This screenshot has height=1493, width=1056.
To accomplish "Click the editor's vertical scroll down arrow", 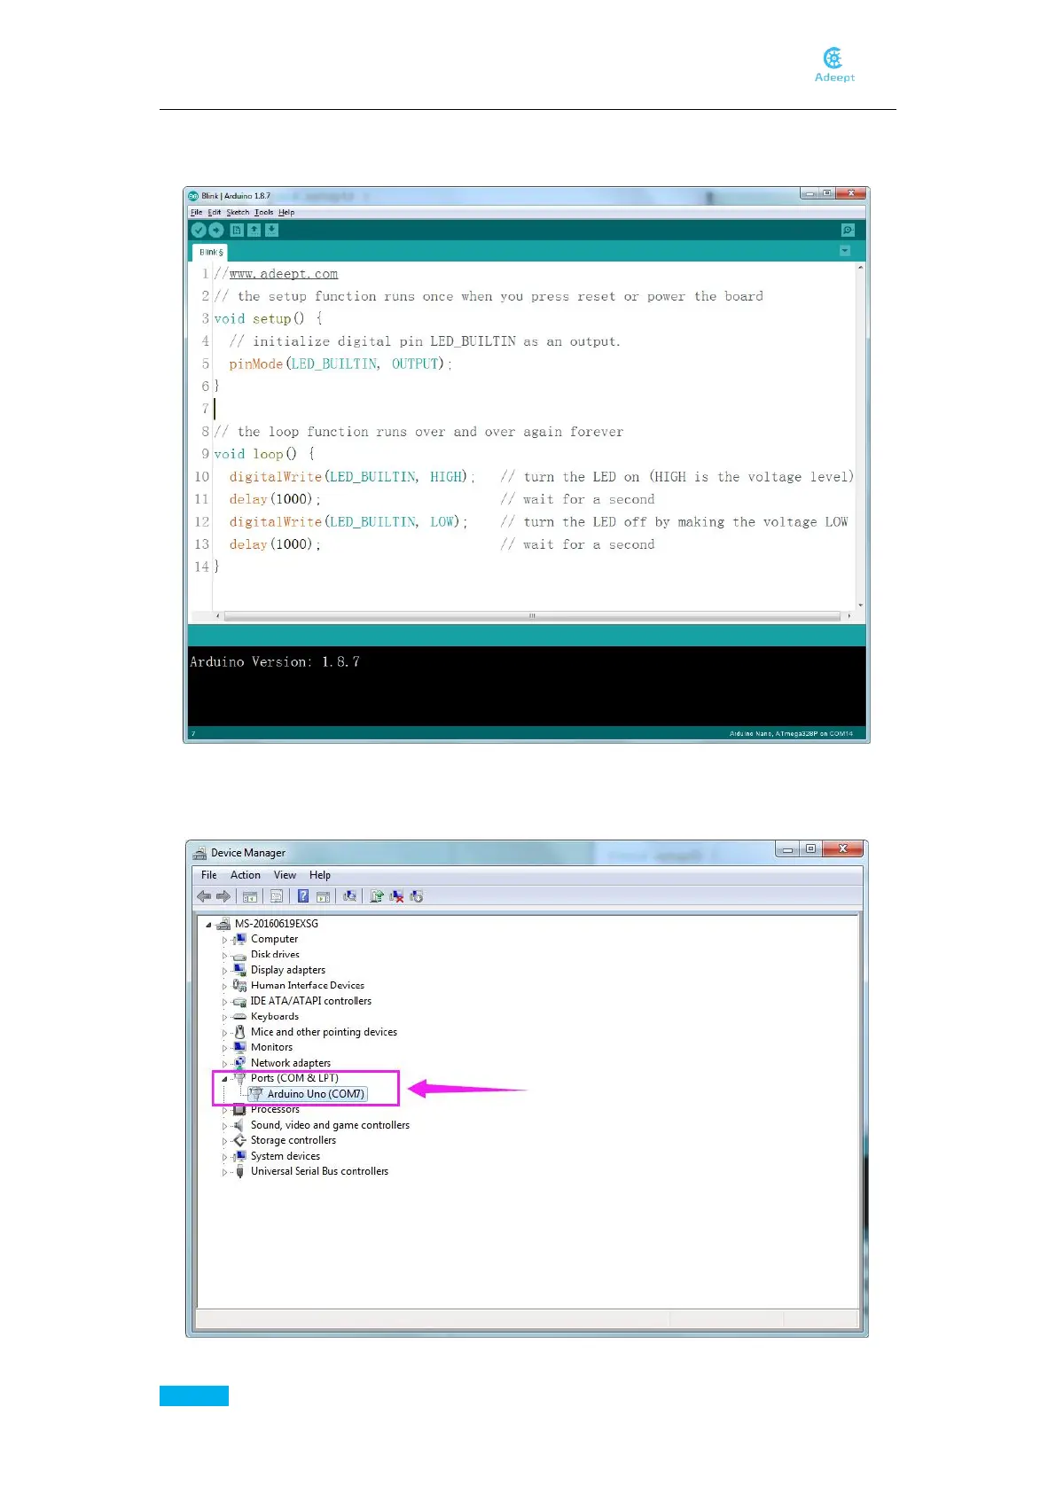I will [x=860, y=606].
